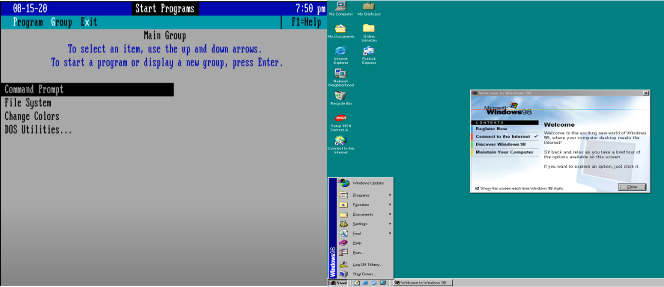664x287 pixels.
Task: Select the Connect to the Internet desktop icon
Action: (340, 145)
